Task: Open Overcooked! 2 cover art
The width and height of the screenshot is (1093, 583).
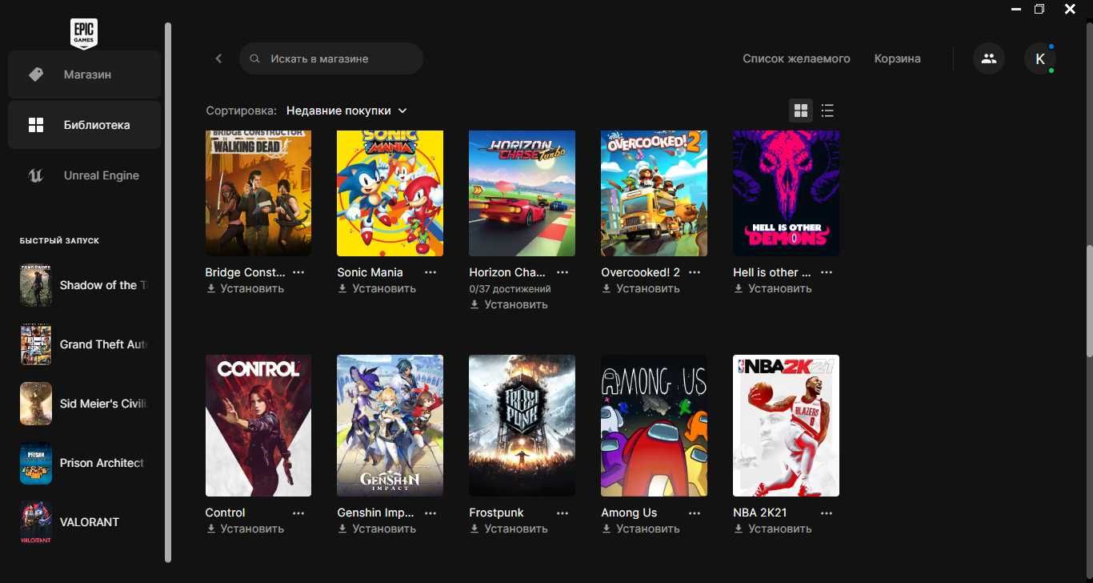Action: (x=654, y=193)
